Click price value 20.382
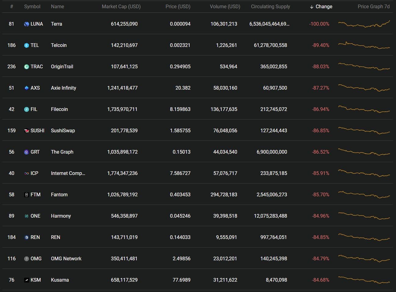 tap(183, 88)
